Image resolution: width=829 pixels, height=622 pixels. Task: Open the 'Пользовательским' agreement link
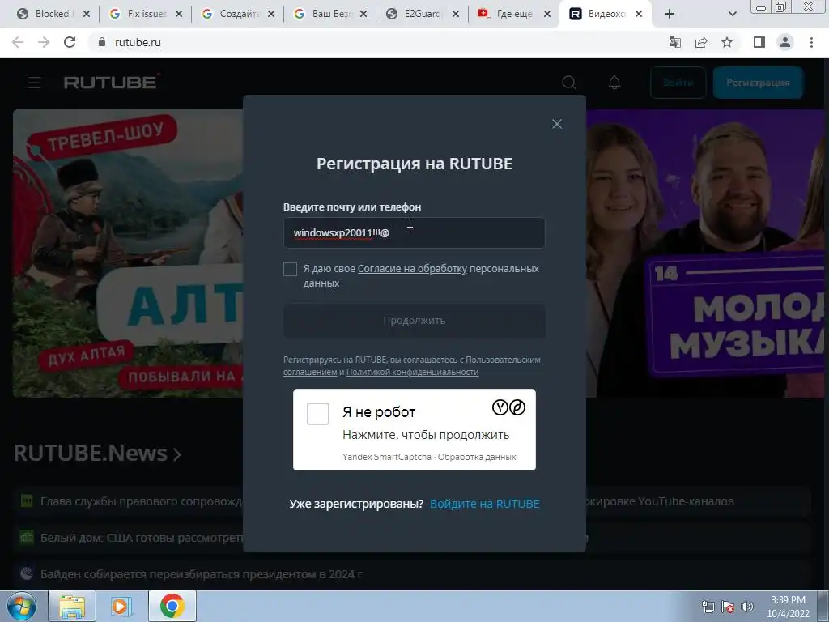click(x=503, y=360)
